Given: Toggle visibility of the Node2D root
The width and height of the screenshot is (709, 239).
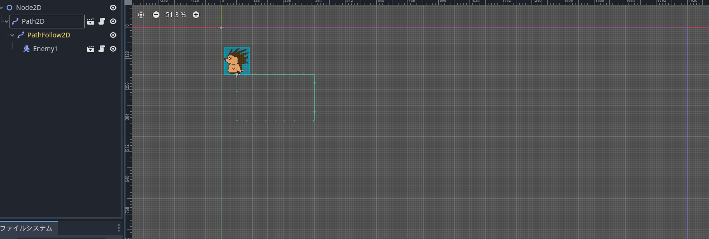Looking at the screenshot, I should click(113, 8).
